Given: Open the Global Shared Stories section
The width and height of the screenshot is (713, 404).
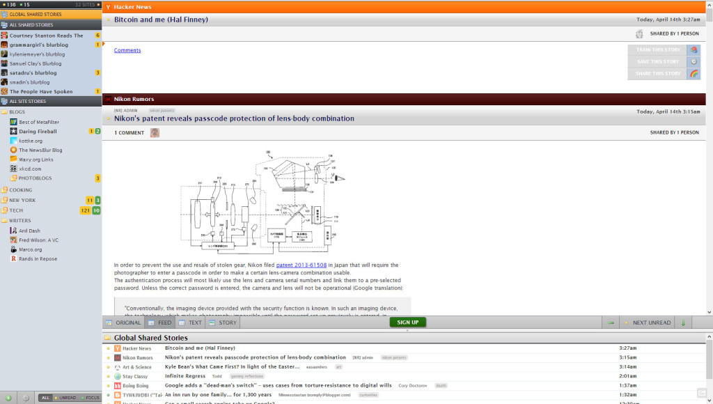Looking at the screenshot, I should (51, 14).
